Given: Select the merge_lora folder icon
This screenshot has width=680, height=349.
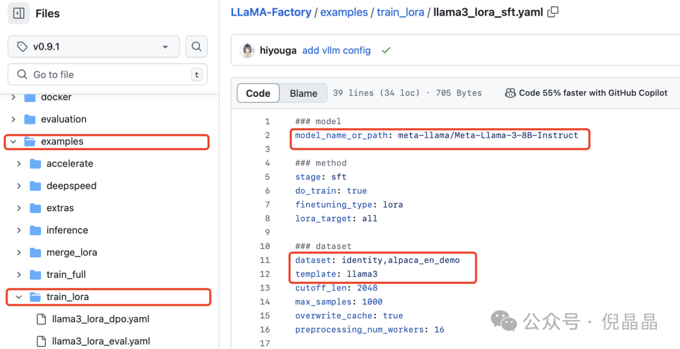Looking at the screenshot, I should coord(35,252).
